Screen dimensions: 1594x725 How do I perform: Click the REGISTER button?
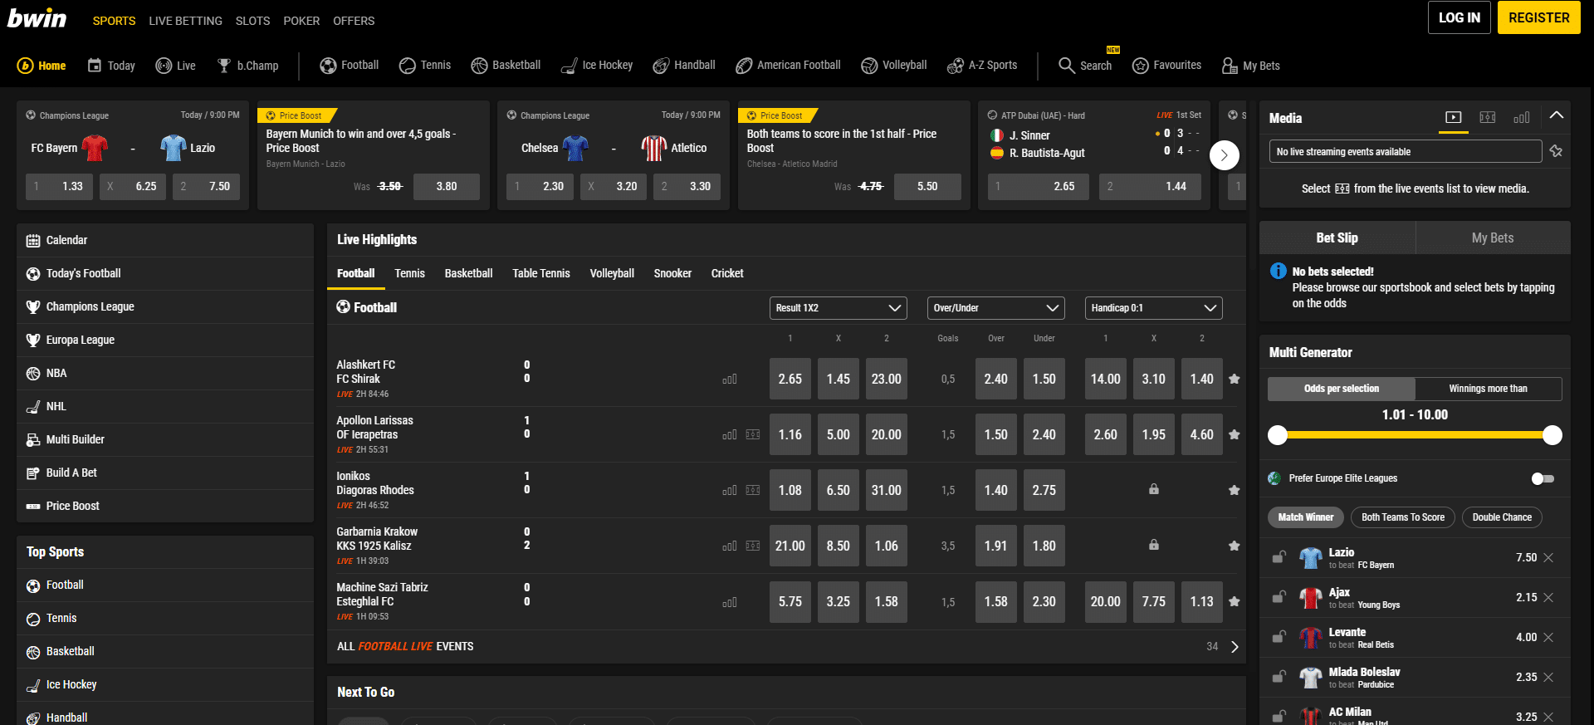point(1539,17)
